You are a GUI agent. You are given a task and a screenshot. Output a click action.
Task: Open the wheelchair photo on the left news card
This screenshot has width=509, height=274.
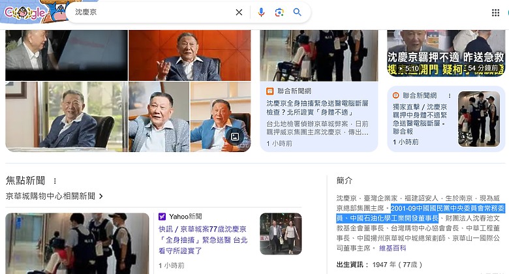point(318,55)
